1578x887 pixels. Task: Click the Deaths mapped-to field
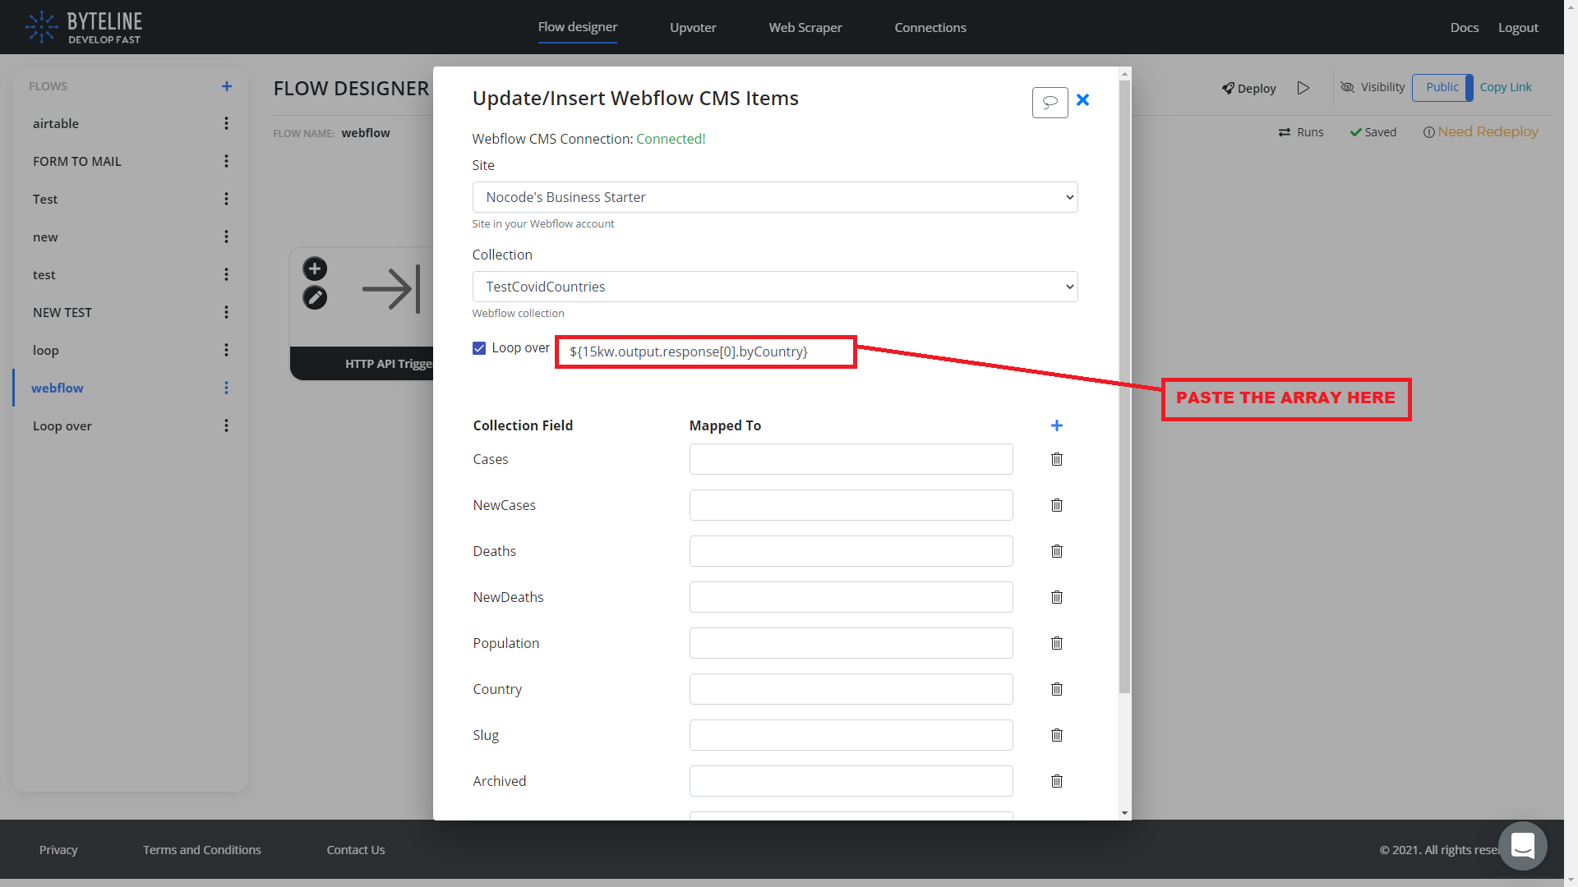pos(851,551)
